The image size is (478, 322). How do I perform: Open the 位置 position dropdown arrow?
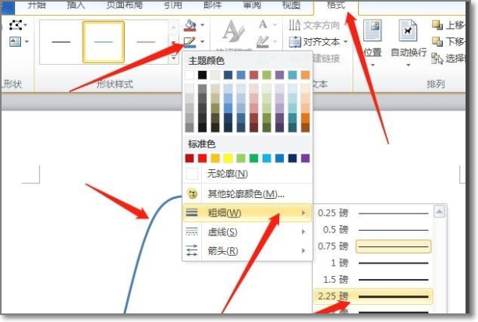(373, 65)
